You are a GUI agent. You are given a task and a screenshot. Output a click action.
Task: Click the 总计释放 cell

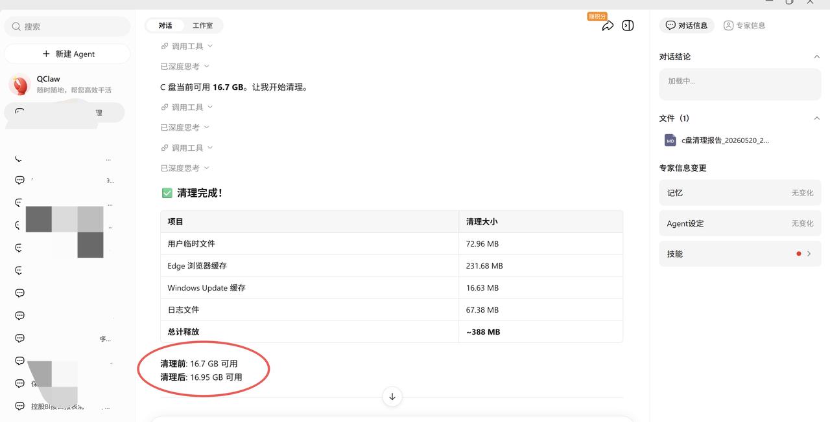coord(309,332)
